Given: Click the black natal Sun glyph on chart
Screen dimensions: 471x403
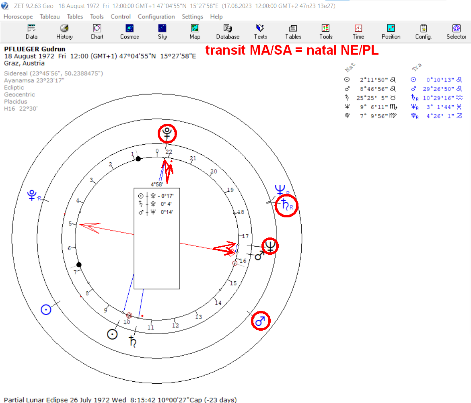Looking at the screenshot, I should click(x=112, y=334).
